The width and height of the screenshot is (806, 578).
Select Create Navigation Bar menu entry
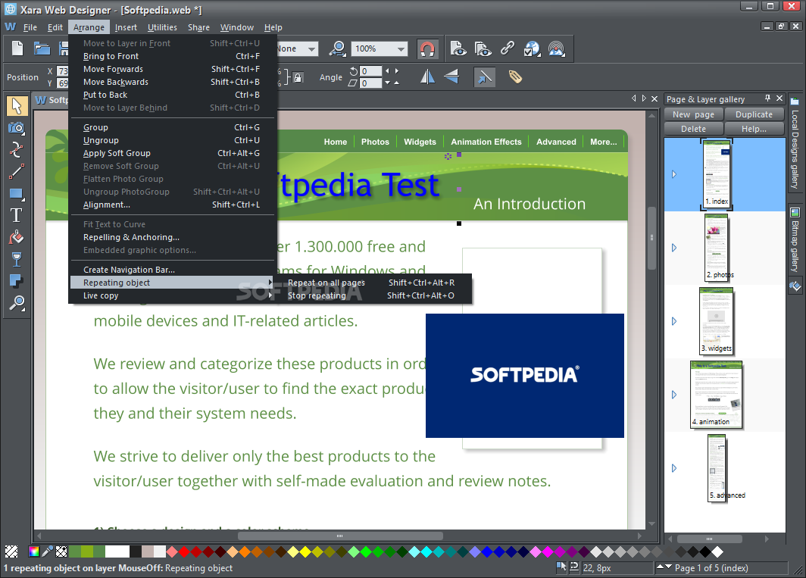click(172, 270)
